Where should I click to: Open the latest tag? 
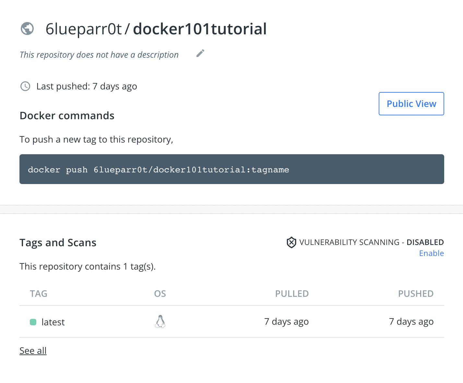tap(53, 322)
